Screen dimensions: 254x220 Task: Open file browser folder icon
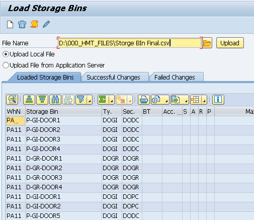point(207,43)
